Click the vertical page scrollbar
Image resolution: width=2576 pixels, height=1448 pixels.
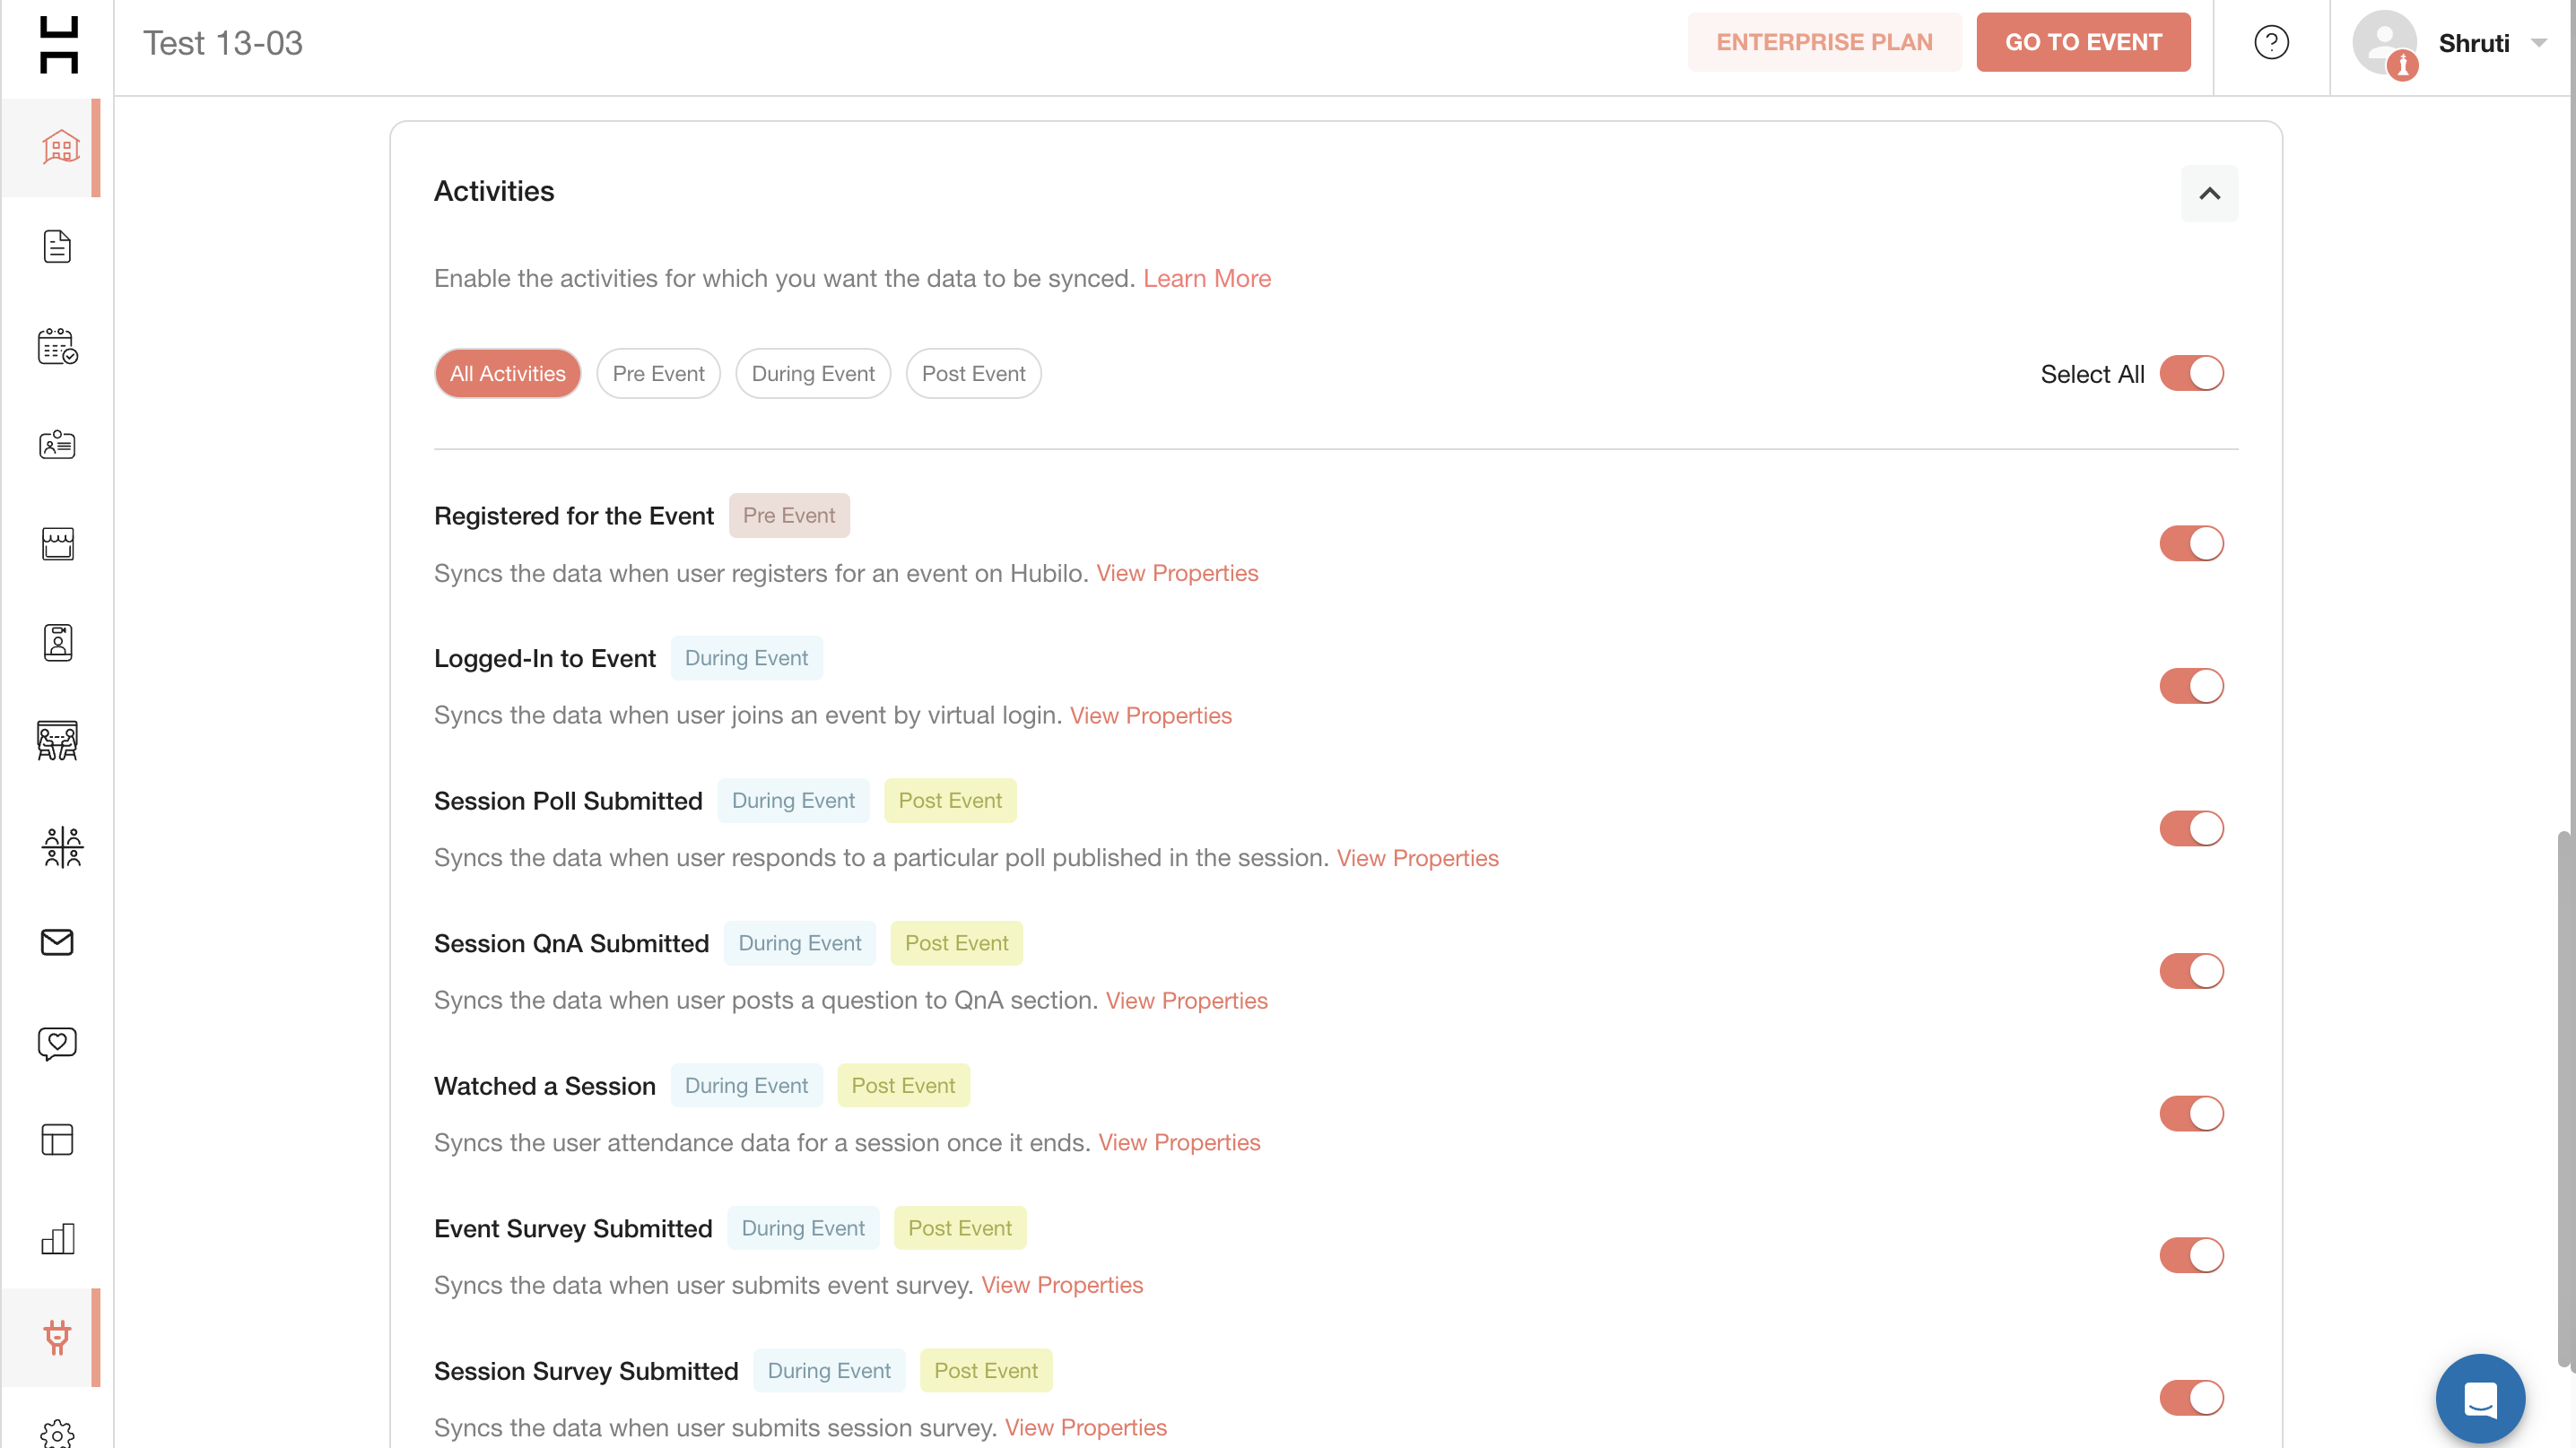tap(2565, 1099)
